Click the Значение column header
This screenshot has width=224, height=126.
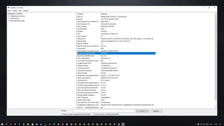(x=104, y=14)
